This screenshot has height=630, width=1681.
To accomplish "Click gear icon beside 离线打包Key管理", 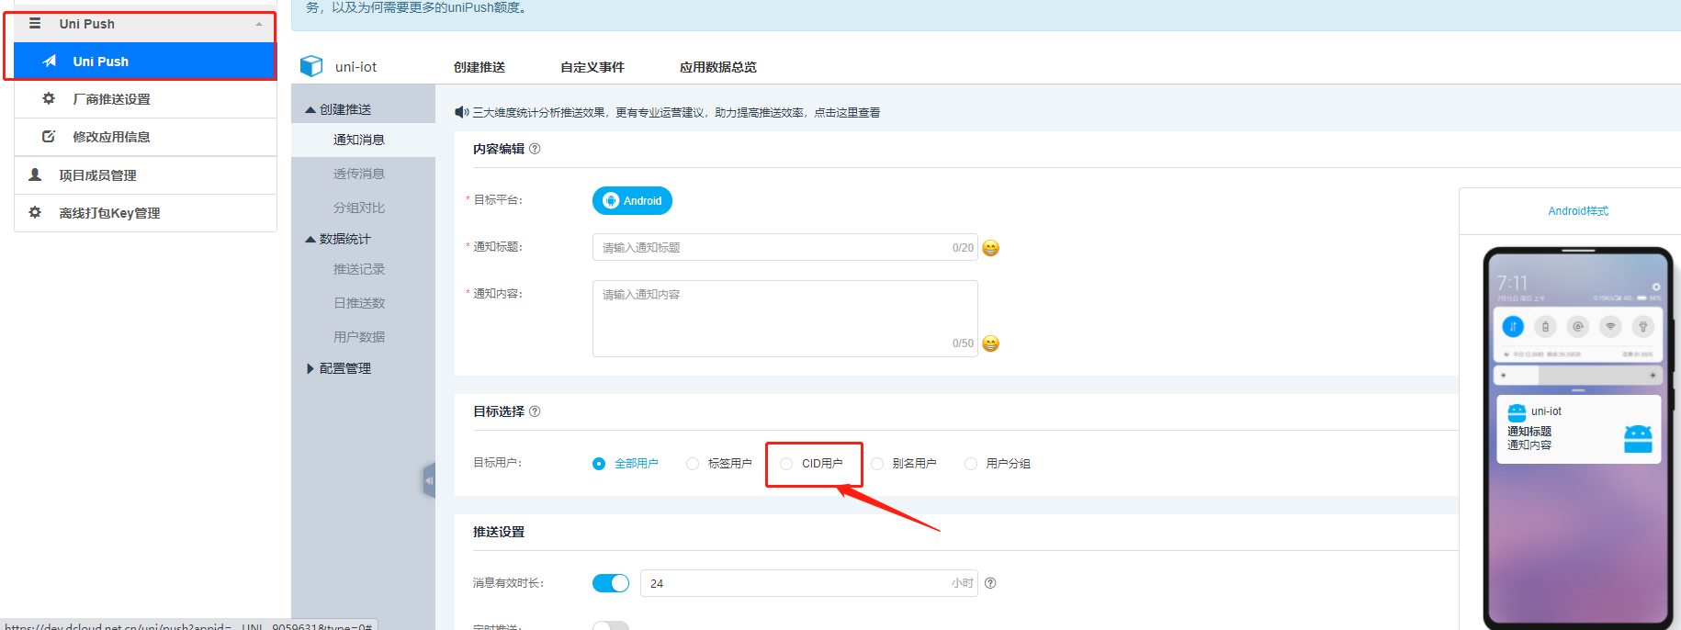I will click(x=35, y=212).
